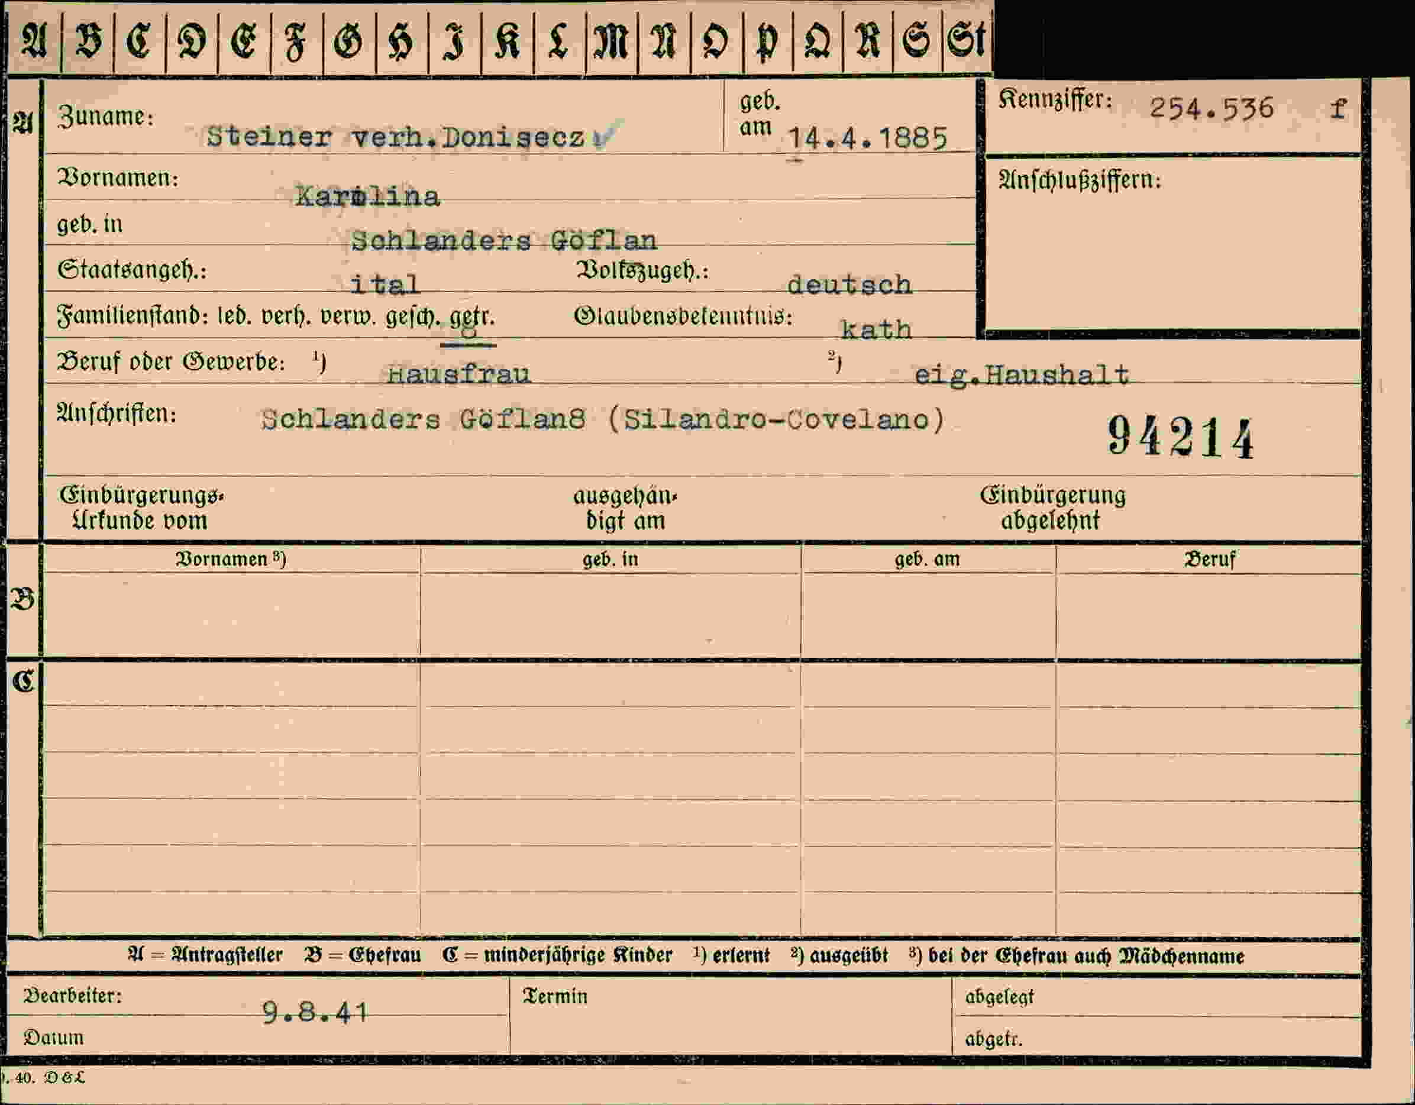The width and height of the screenshot is (1415, 1105).
Task: Select the 'Termin' label
Action: (x=555, y=996)
